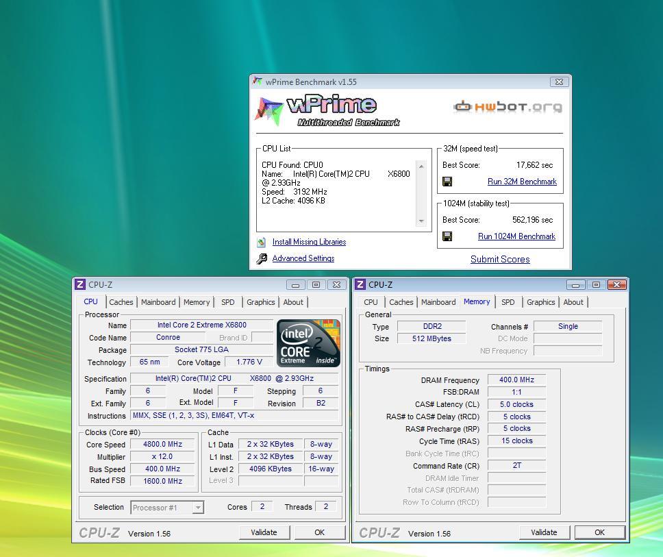
Task: Click the icon beside Install Missing Libraries
Action: click(x=262, y=242)
